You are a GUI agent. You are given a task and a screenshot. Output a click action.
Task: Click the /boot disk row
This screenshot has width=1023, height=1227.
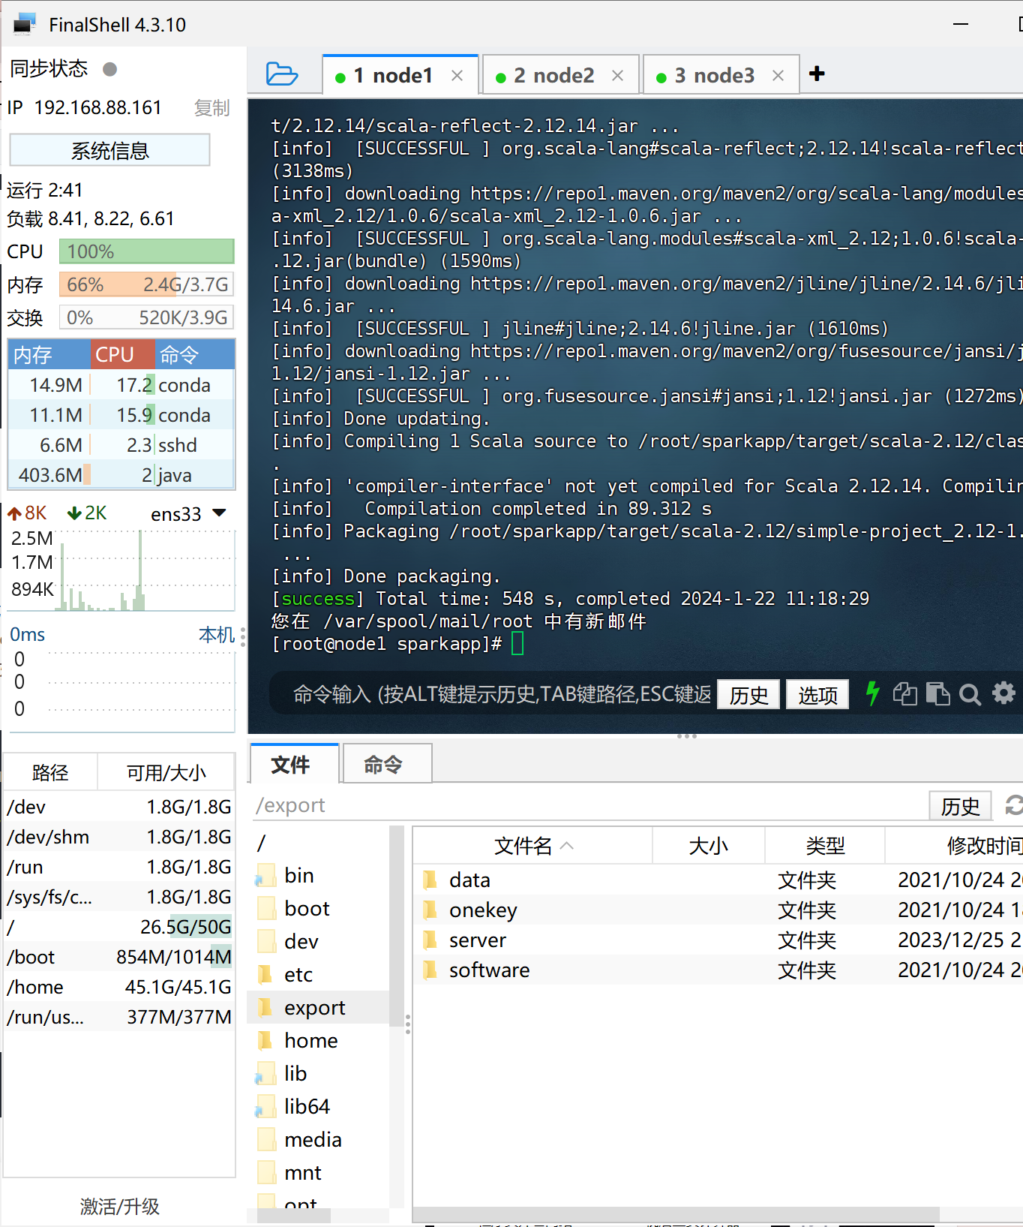click(119, 957)
